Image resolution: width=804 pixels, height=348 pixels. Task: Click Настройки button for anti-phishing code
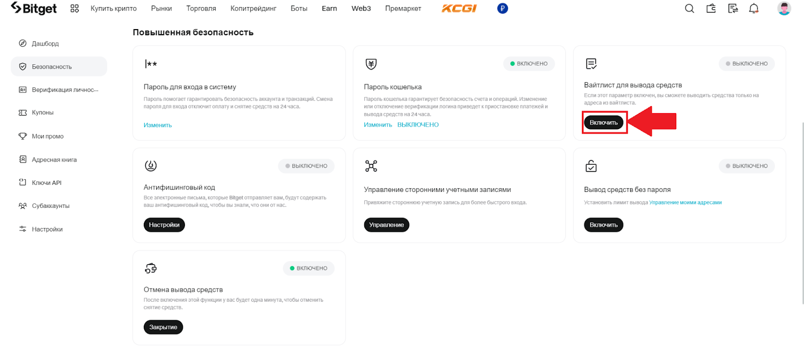(164, 225)
